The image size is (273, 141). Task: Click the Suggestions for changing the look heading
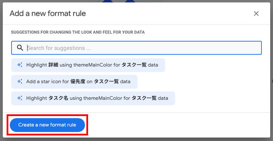pyautogui.click(x=78, y=32)
